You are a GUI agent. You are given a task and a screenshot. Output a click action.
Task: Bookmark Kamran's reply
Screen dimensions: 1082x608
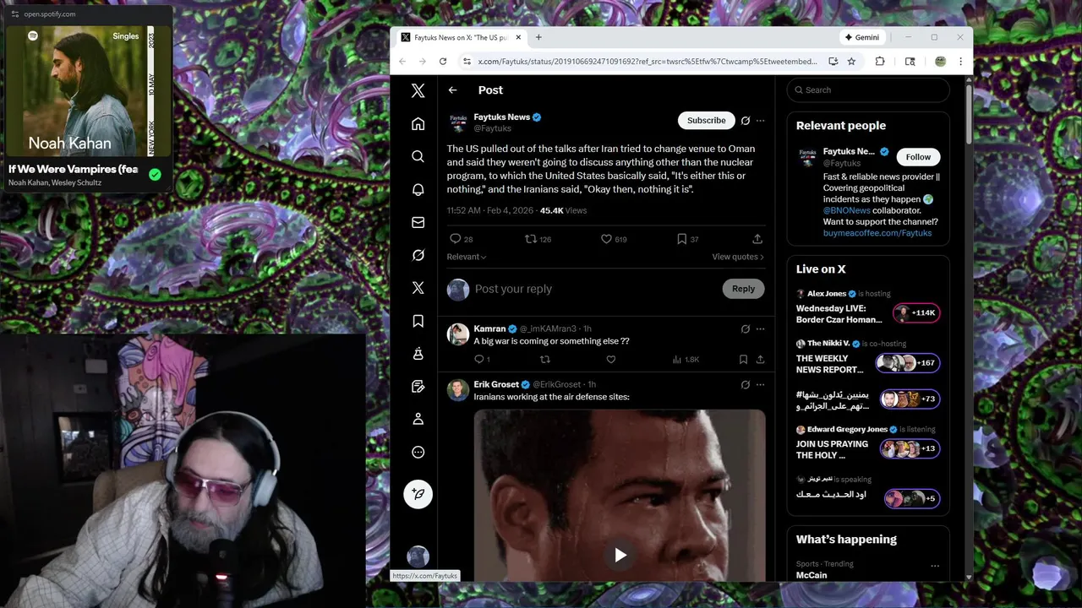(743, 359)
